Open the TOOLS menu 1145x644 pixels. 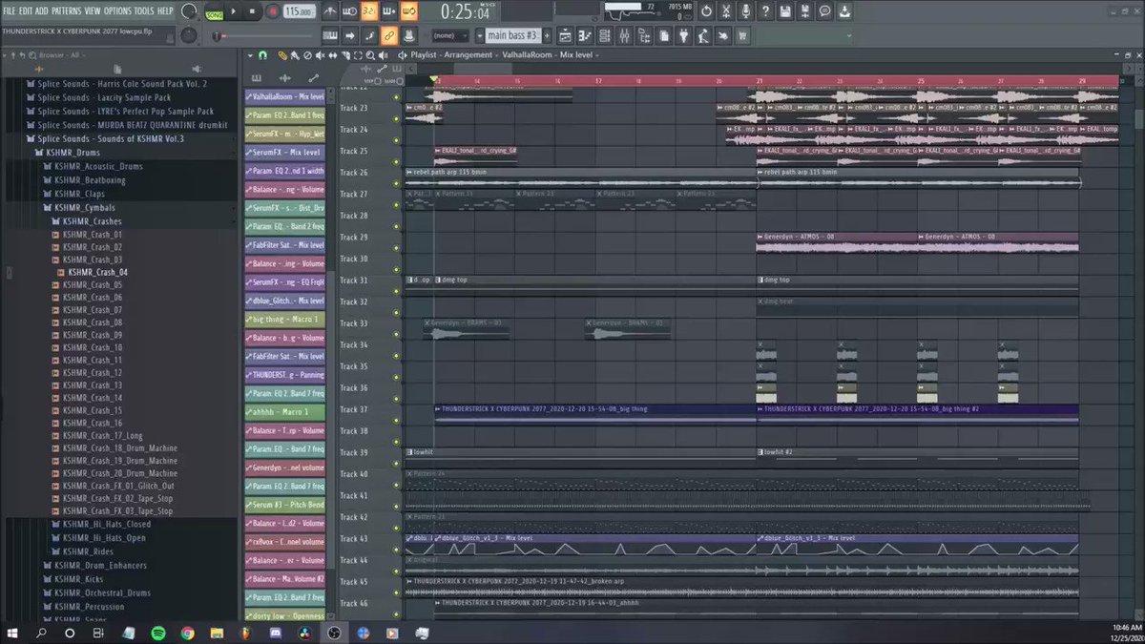coord(143,10)
